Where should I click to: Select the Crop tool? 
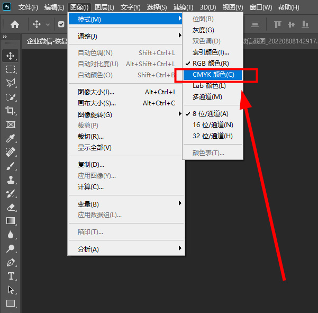tap(11, 111)
